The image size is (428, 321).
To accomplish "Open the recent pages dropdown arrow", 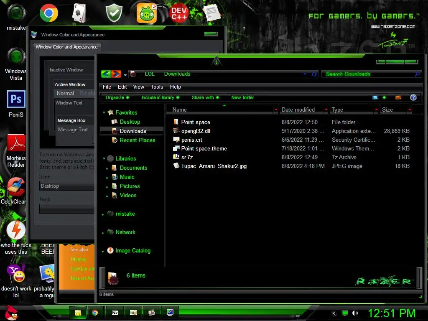I will (125, 75).
